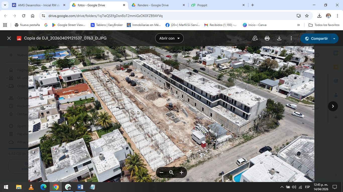This screenshot has height=192, width=343.
Task: Go to the next image arrow
Action: (333, 106)
